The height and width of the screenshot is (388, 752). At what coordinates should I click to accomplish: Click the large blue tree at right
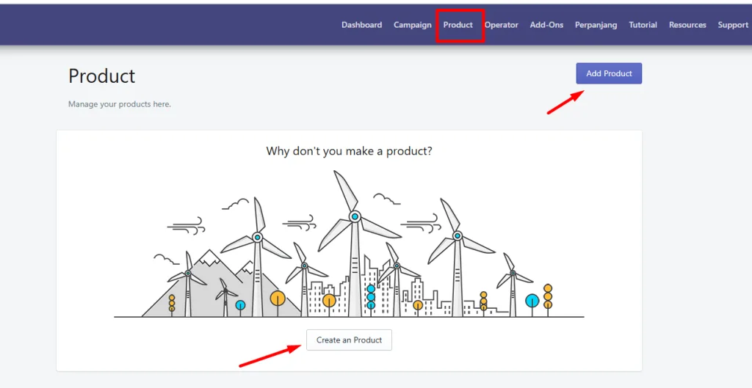click(x=532, y=301)
